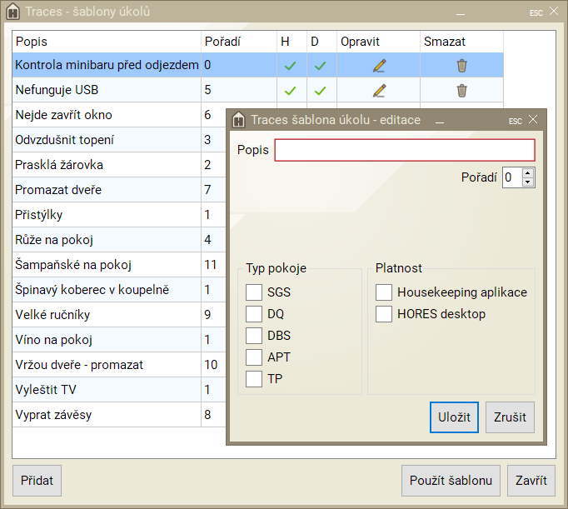Check the Housekeeping aplikace option

point(384,292)
